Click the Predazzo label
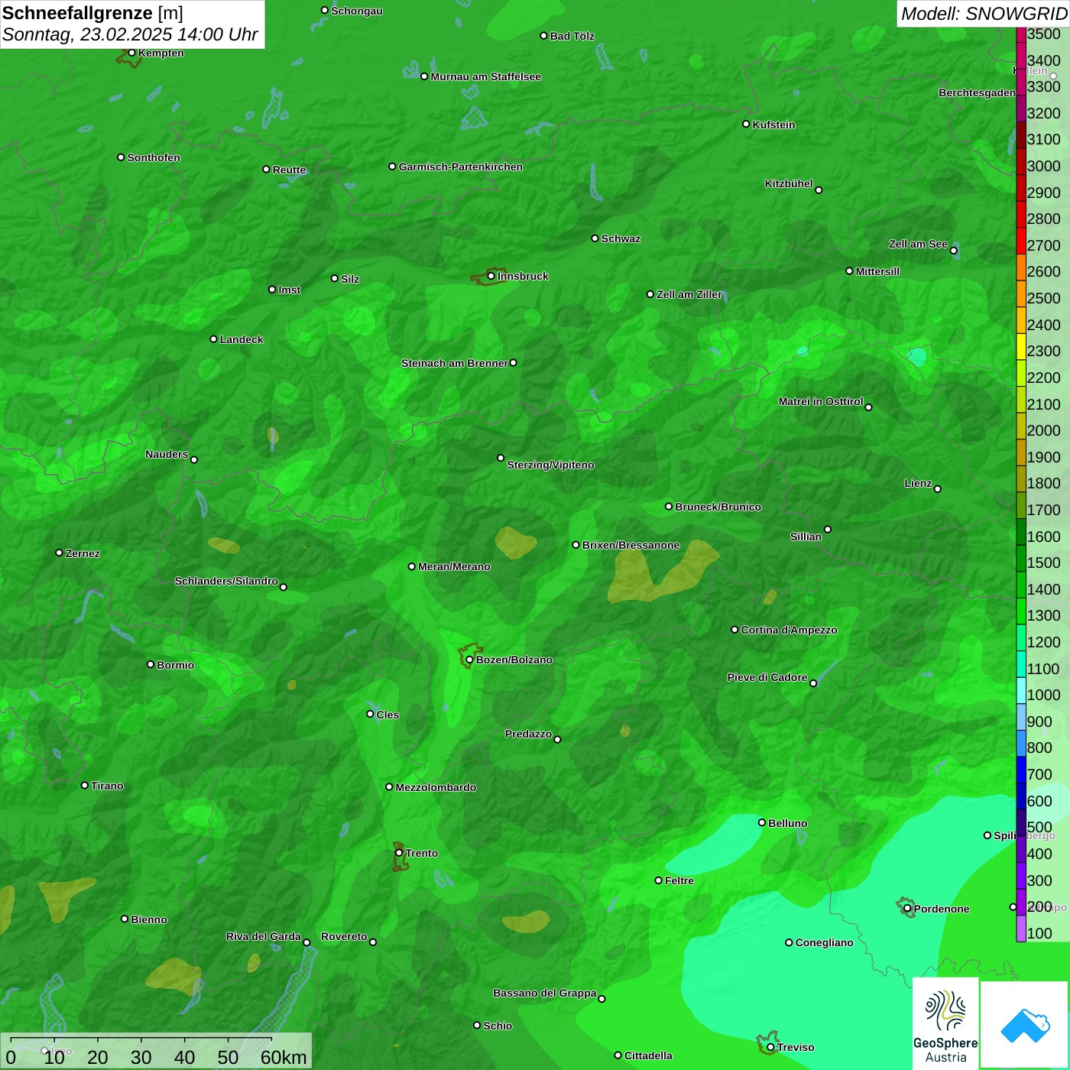This screenshot has width=1070, height=1070. pos(528,734)
